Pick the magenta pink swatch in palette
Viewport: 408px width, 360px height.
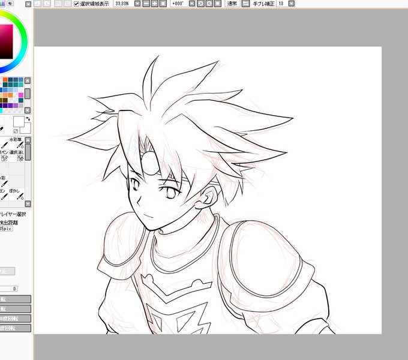coord(21,95)
